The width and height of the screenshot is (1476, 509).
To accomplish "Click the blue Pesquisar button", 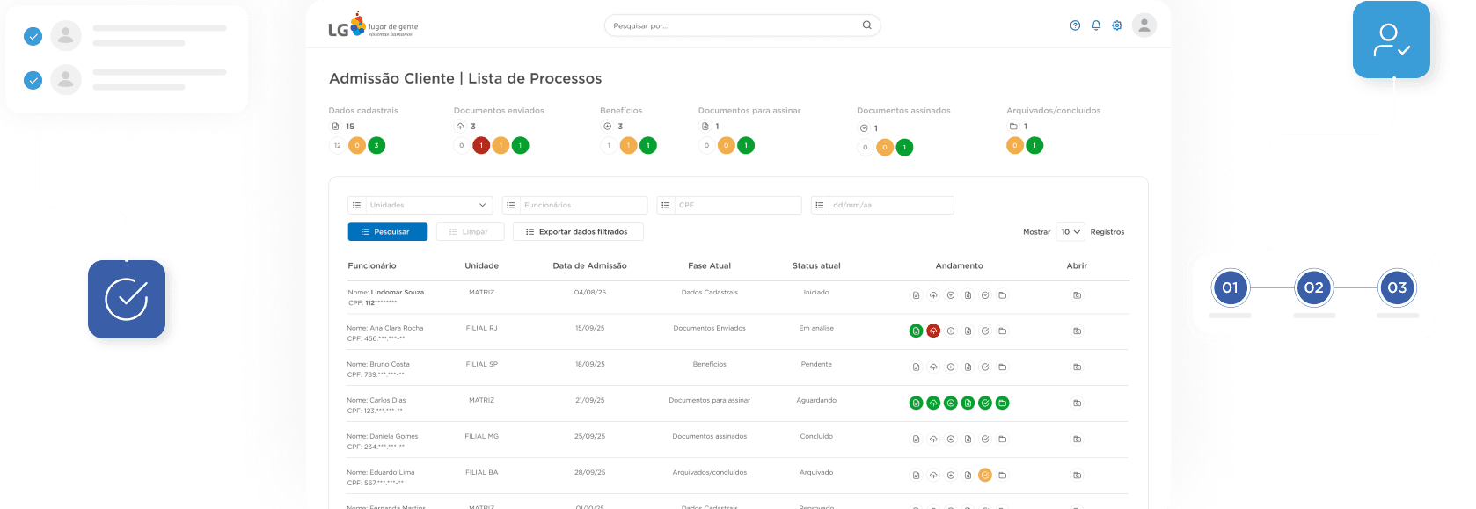I will coord(387,232).
